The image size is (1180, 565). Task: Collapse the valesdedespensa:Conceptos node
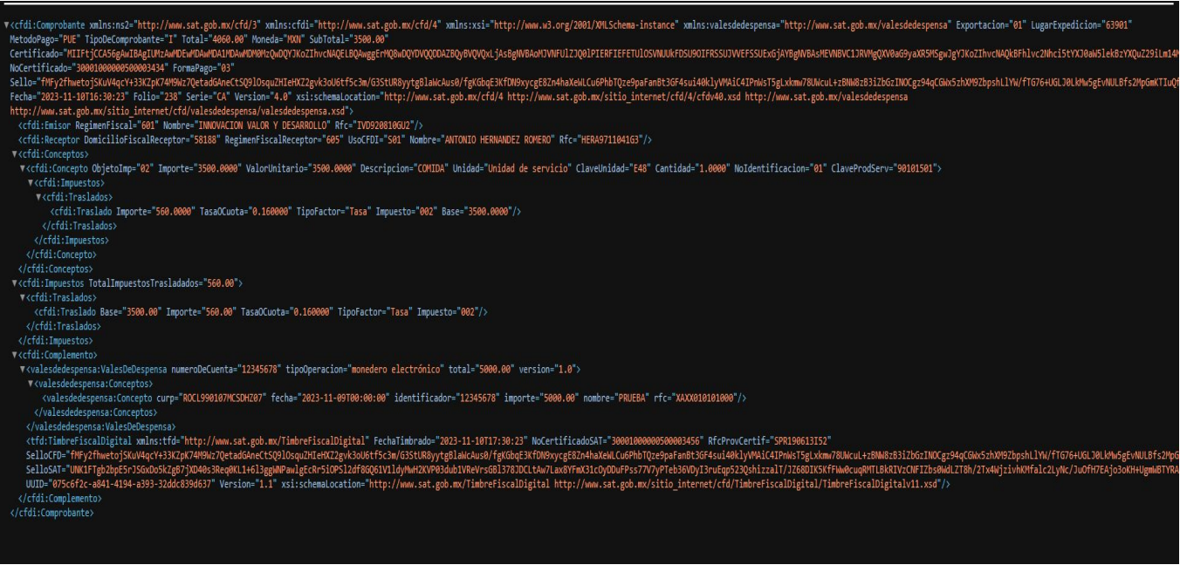pyautogui.click(x=31, y=383)
